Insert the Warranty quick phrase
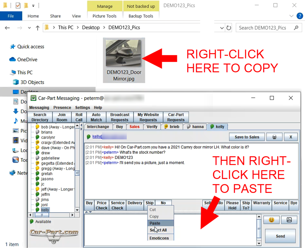The height and width of the screenshot is (248, 305). (x=262, y=205)
